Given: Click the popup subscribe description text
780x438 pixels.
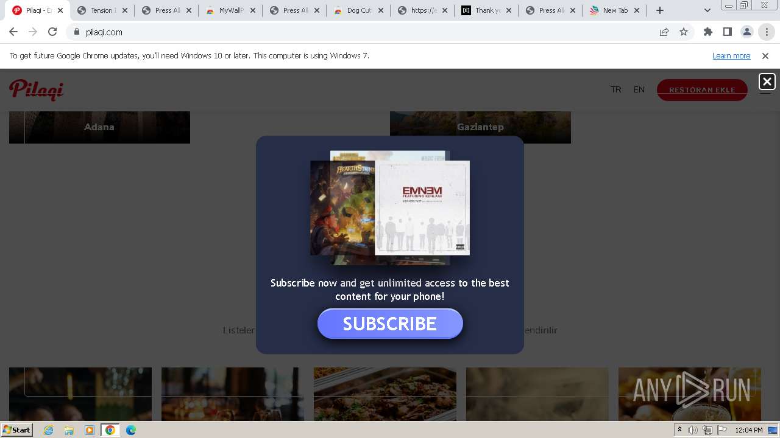Looking at the screenshot, I should click(x=390, y=290).
